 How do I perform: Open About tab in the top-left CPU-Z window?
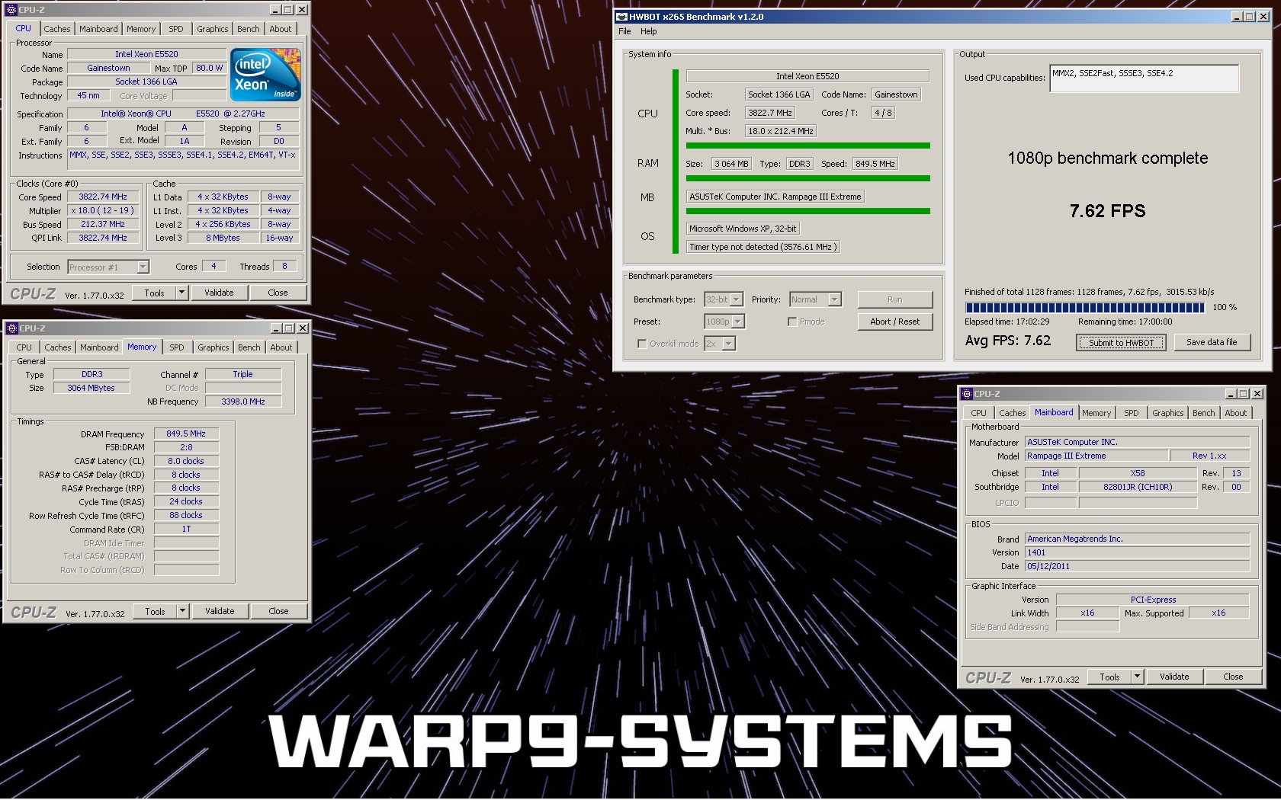pos(281,29)
